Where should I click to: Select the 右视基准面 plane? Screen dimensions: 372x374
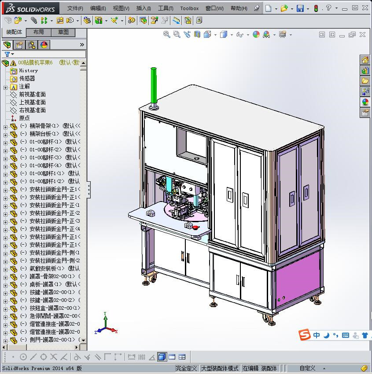(x=33, y=110)
